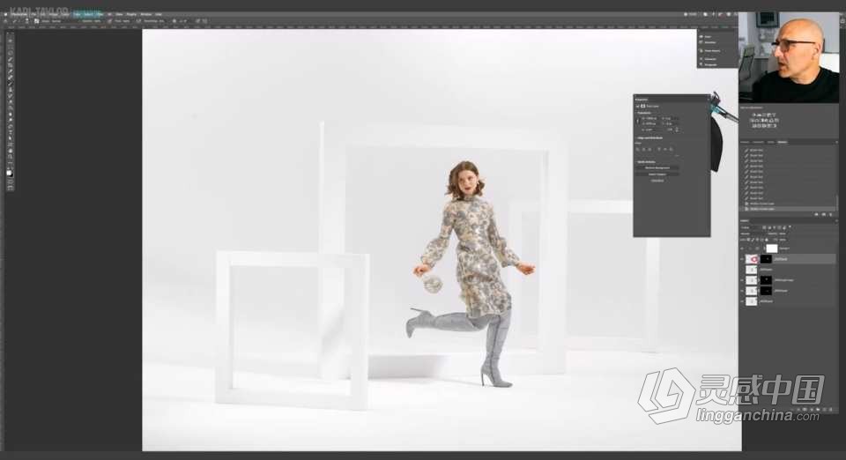This screenshot has width=846, height=460.
Task: Hide the selected layer with the red thumbnail
Action: [742, 260]
